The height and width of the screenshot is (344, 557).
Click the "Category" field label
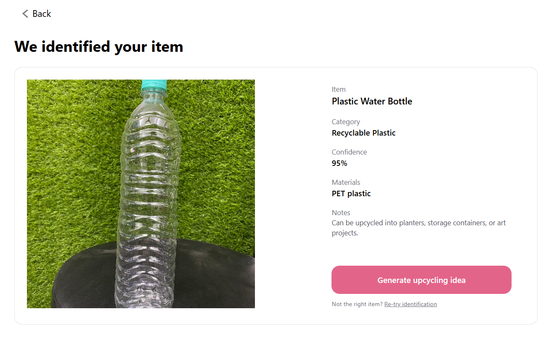[x=346, y=122]
